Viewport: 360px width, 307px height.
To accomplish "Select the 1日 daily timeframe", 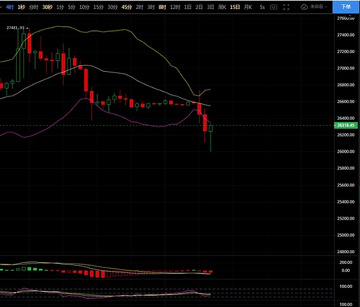I will pyautogui.click(x=188, y=7).
